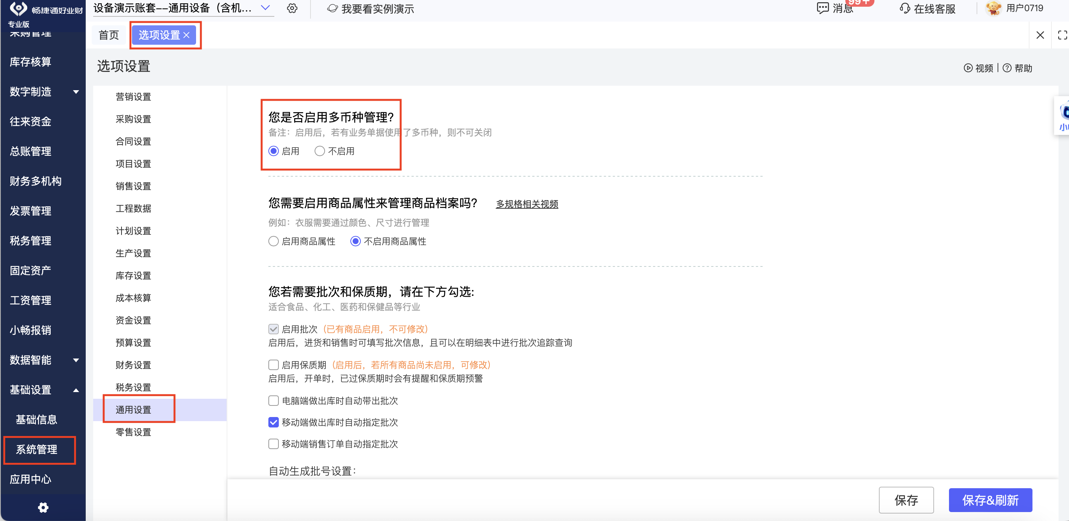Go to 发票管理 in sidebar
1069x521 pixels.
31,211
